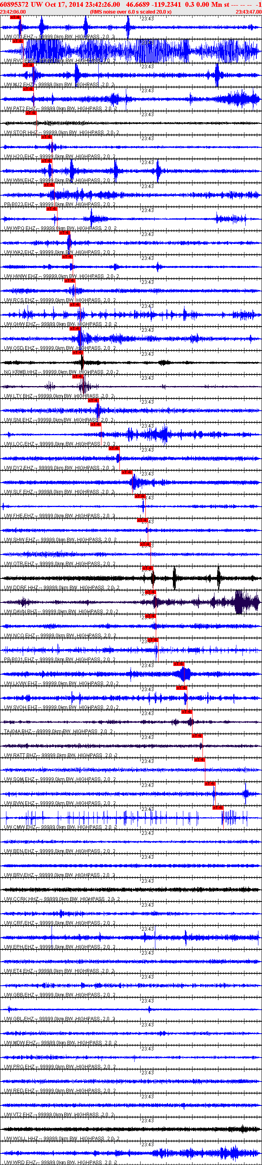This screenshot has height=1165, width=262.
Task: Select the UW EPH EHZ station label
Action: pos(60,947)
